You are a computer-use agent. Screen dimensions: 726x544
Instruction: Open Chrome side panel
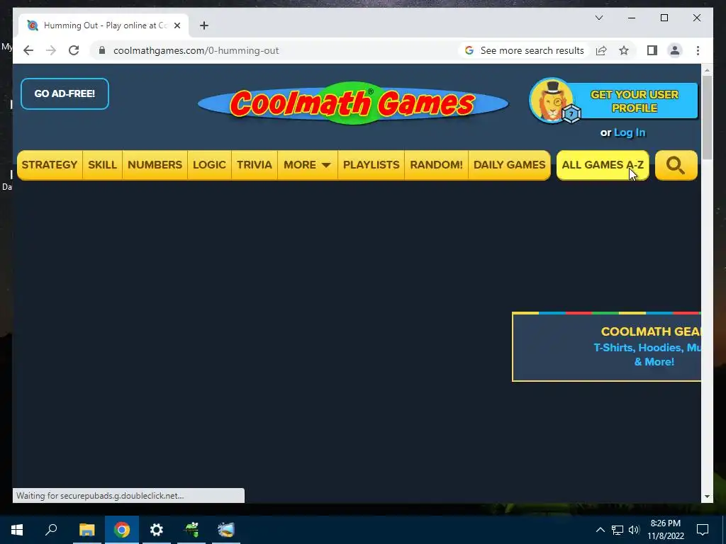tap(652, 50)
